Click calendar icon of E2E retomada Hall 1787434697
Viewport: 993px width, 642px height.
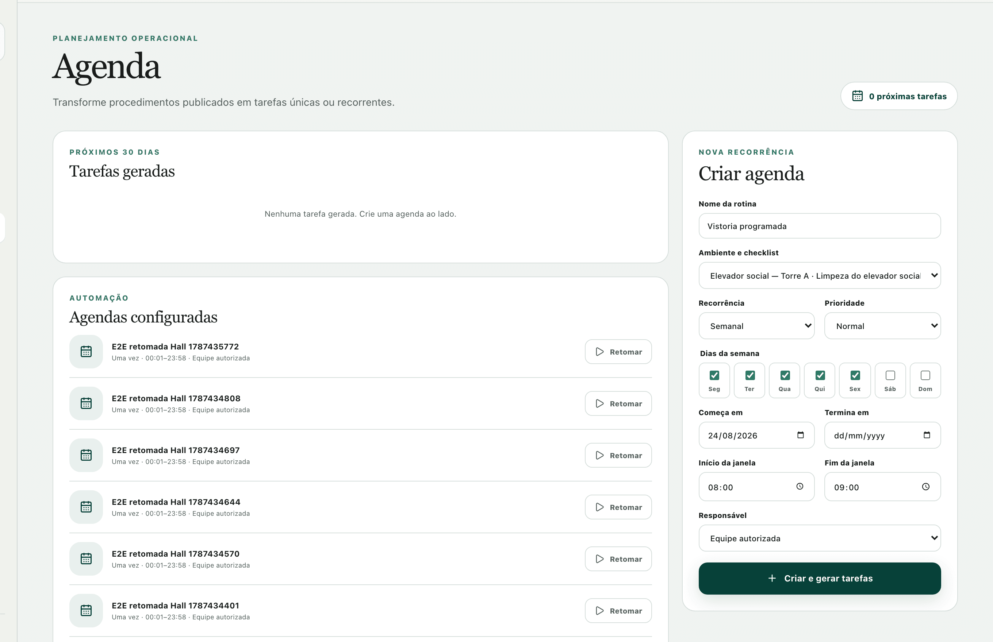click(86, 455)
